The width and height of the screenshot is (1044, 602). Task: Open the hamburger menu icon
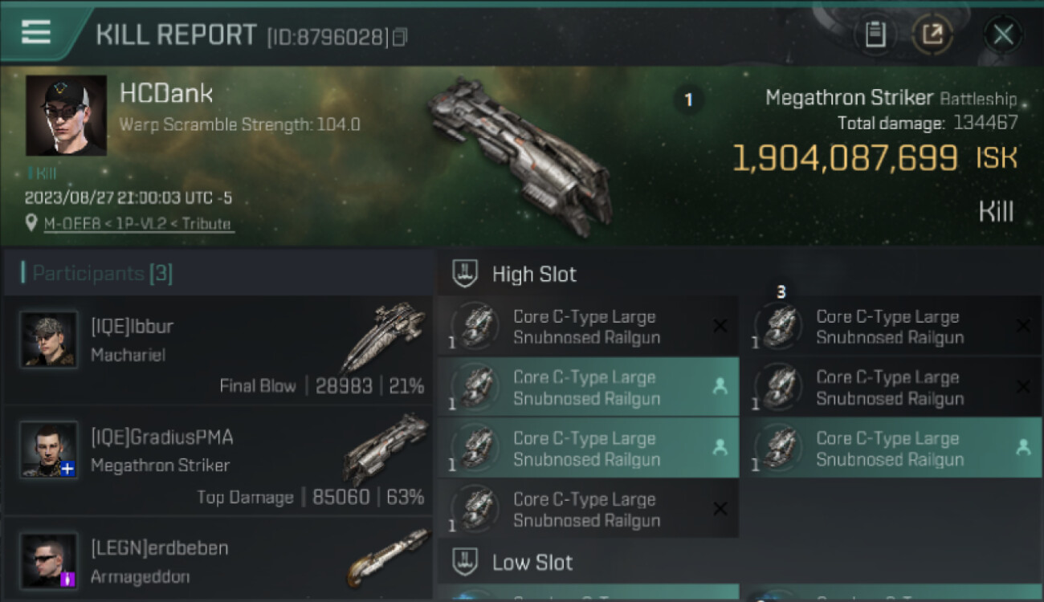36,32
